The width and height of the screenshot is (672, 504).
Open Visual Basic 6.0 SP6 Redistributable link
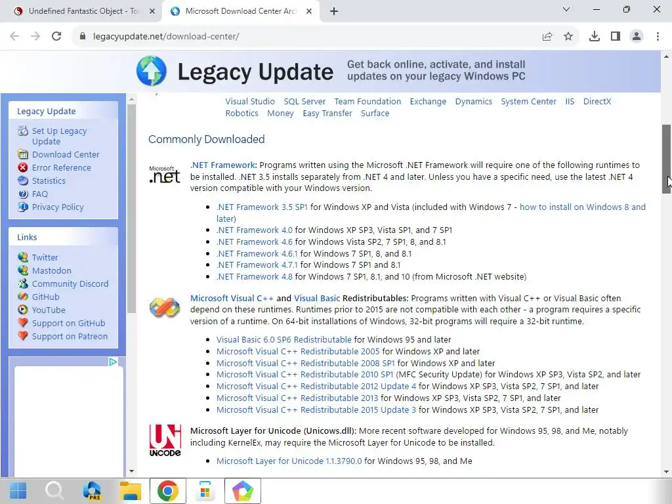point(283,339)
